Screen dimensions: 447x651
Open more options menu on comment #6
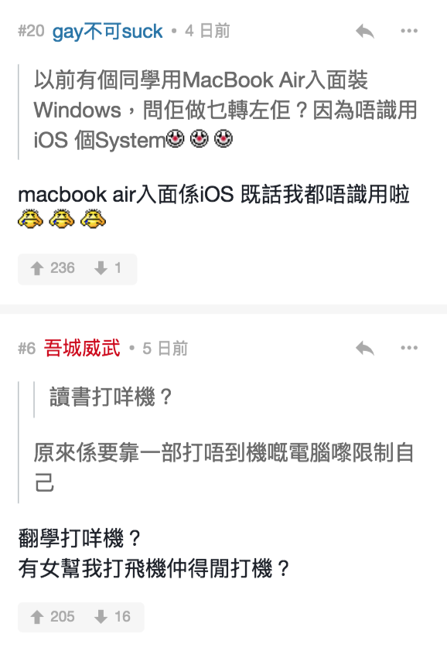(409, 347)
